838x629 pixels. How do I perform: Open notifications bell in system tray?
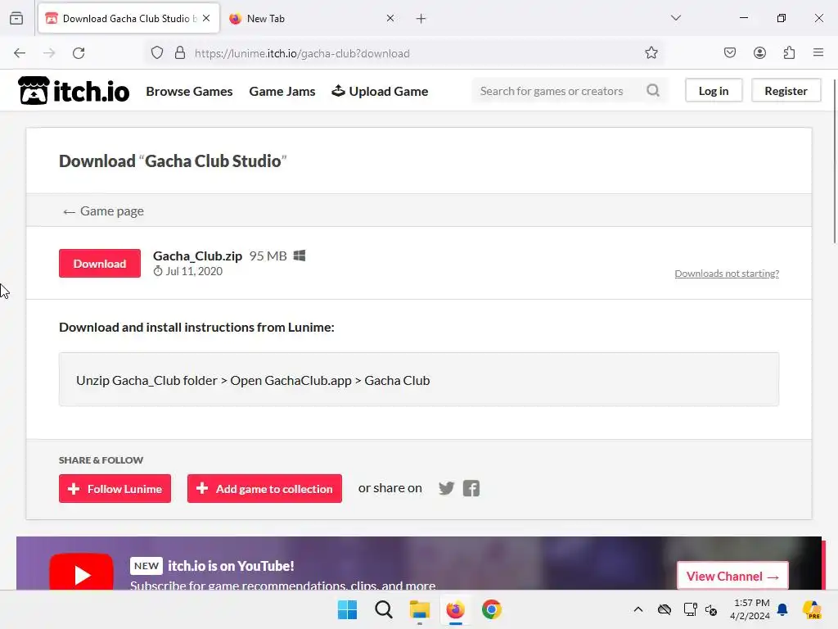(782, 609)
